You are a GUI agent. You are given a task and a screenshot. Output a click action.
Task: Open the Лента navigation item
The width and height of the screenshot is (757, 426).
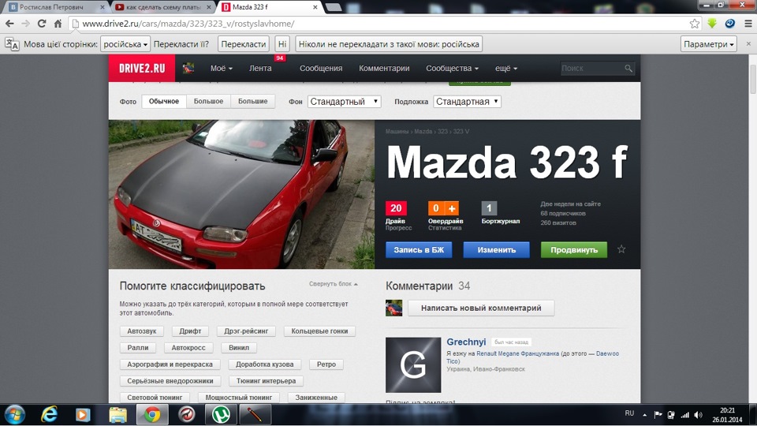coord(260,68)
